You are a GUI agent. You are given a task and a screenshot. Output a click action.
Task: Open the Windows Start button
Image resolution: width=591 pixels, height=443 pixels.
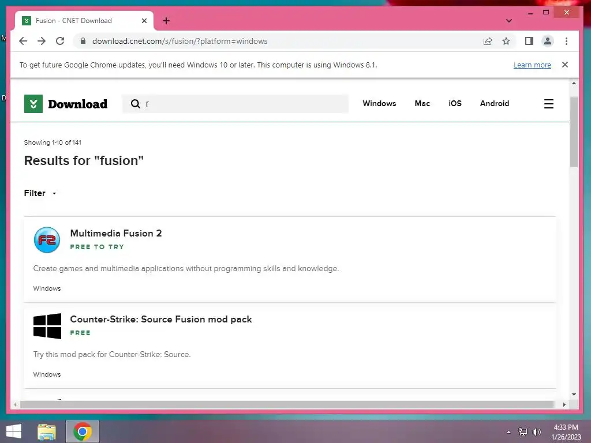click(14, 431)
